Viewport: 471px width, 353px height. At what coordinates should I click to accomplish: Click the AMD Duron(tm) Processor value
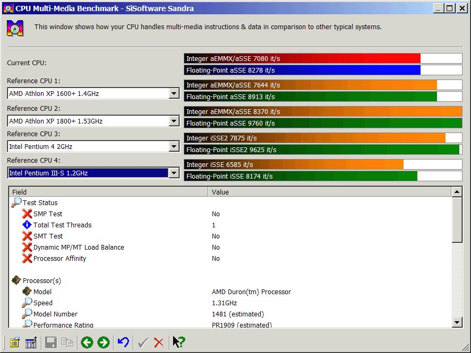tap(251, 292)
